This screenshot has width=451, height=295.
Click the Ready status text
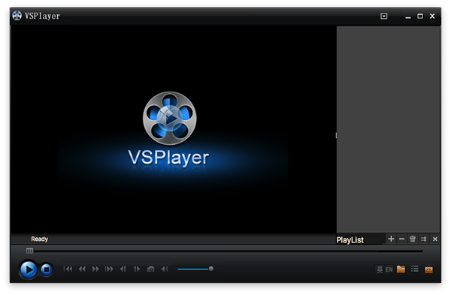(39, 239)
